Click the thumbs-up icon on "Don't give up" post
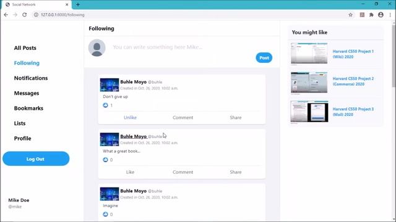This screenshot has height=222, width=396. [x=105, y=105]
